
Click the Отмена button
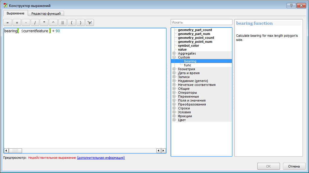coord(294,166)
